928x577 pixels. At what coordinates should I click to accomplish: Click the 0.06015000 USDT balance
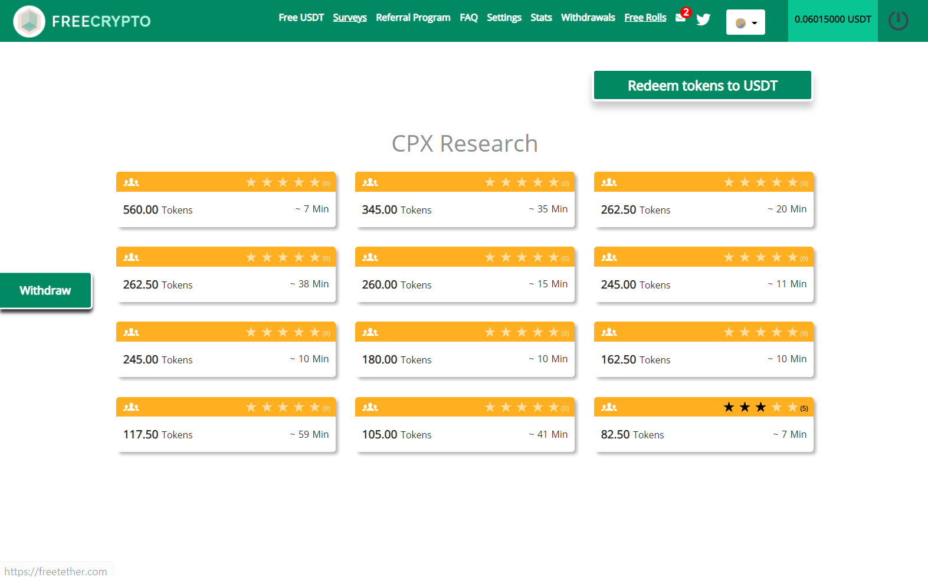[x=833, y=19]
